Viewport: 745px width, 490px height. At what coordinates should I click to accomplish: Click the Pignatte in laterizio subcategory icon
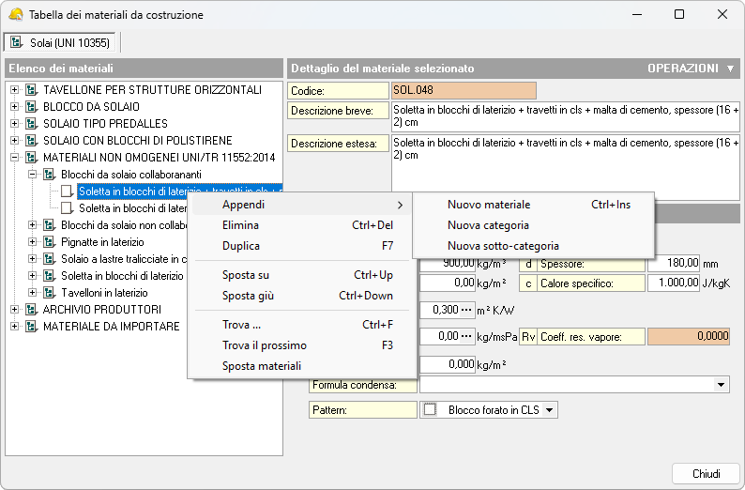(49, 242)
